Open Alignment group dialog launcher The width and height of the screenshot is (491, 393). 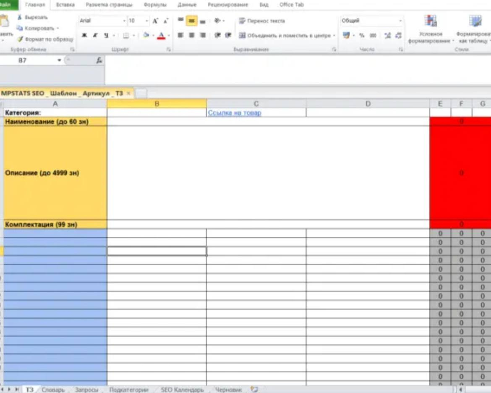(334, 50)
